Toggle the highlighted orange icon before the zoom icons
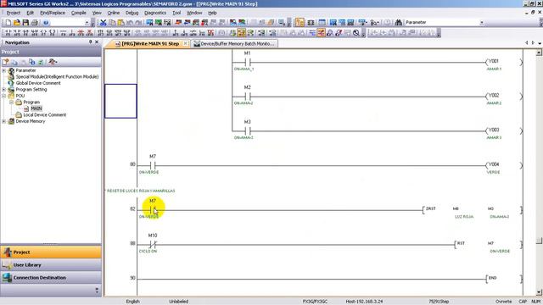Viewport: 543px width, 305px height. click(321, 33)
